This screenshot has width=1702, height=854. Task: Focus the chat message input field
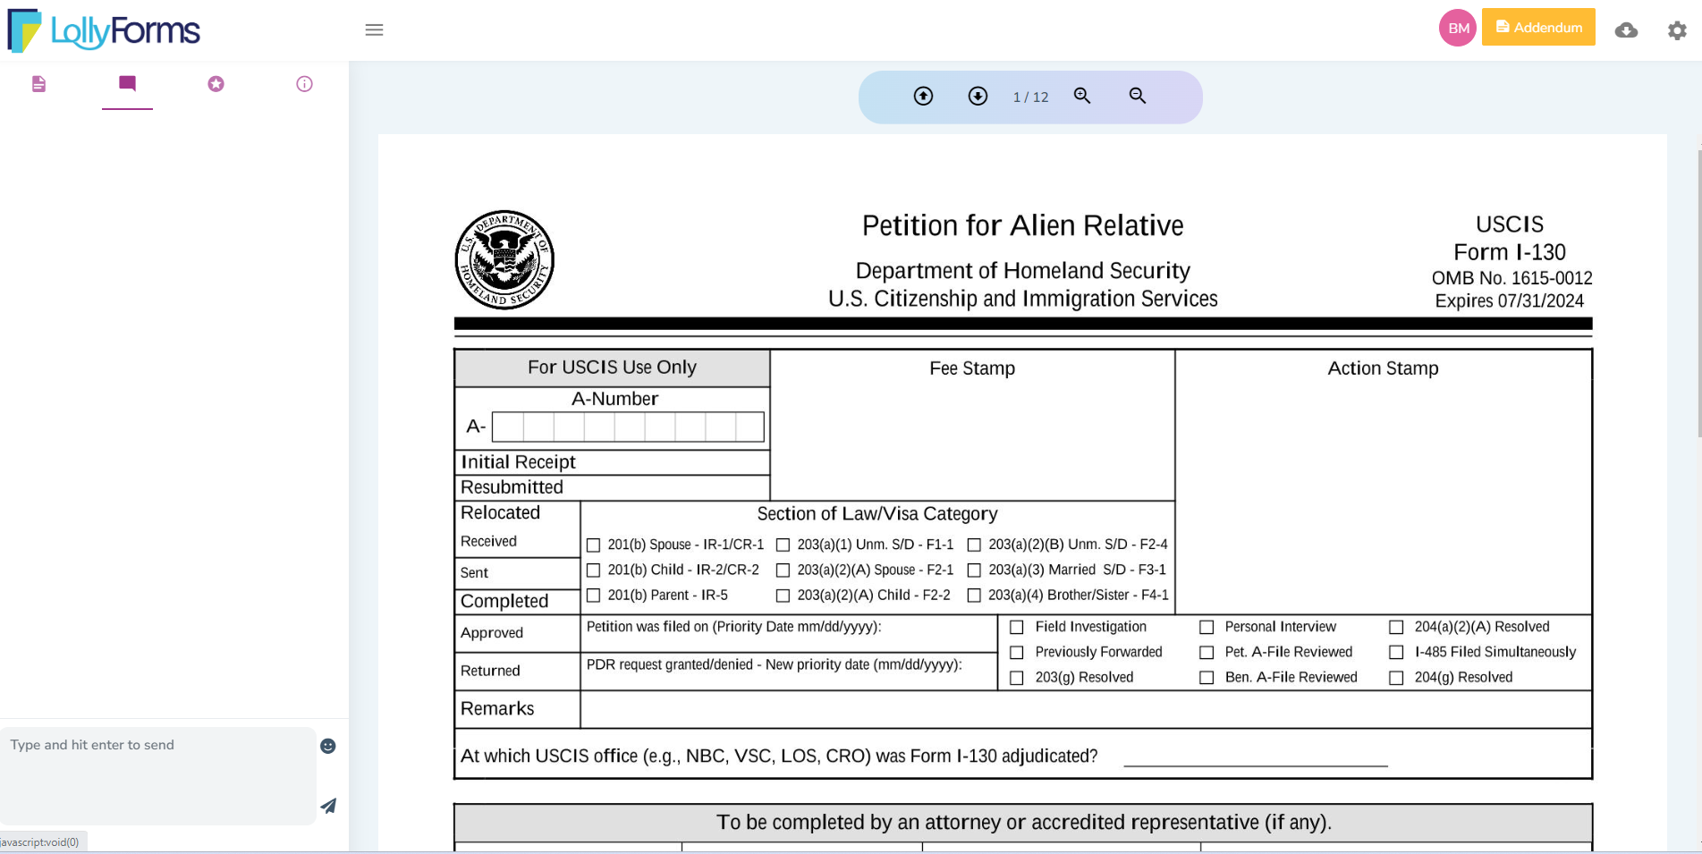click(x=158, y=774)
